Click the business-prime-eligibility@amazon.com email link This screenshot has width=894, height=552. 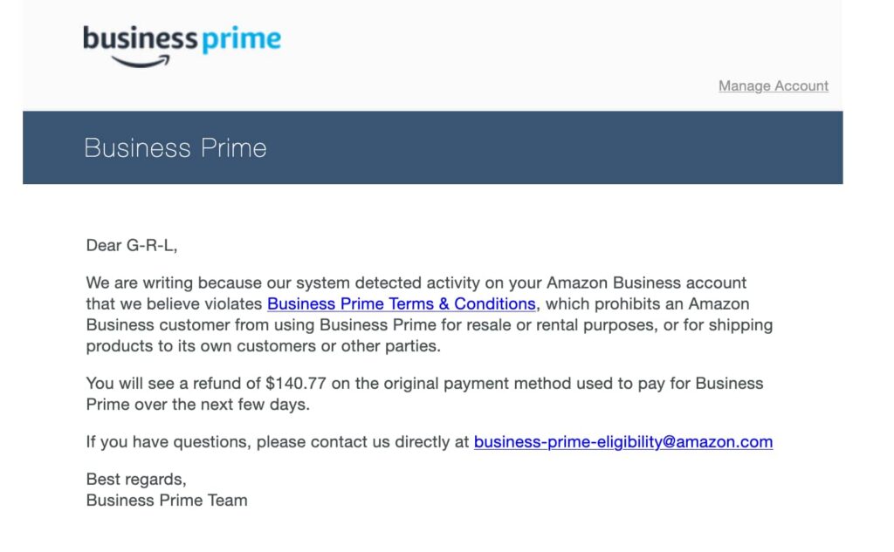tap(622, 442)
